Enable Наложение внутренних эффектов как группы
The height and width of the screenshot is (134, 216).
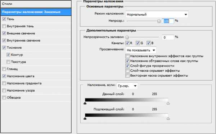pos(127,56)
